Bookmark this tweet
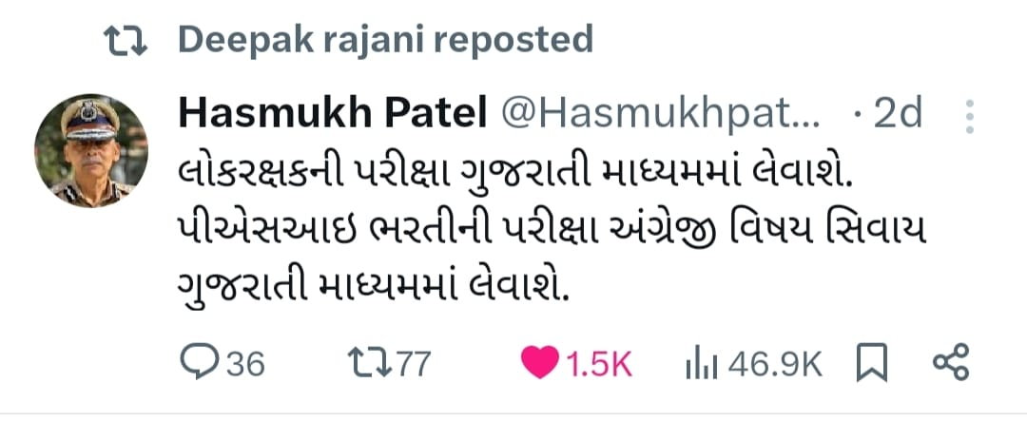Viewport: 1027px width, 421px height. [872, 363]
